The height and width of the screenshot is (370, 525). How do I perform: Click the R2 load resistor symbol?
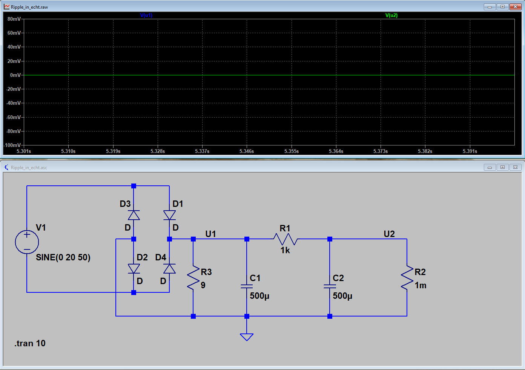click(x=407, y=278)
